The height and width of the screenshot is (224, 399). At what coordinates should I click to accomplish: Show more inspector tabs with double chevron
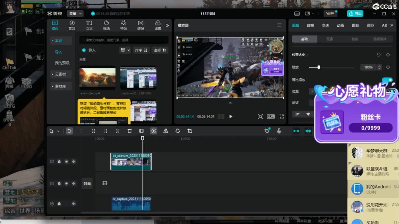coord(392,25)
